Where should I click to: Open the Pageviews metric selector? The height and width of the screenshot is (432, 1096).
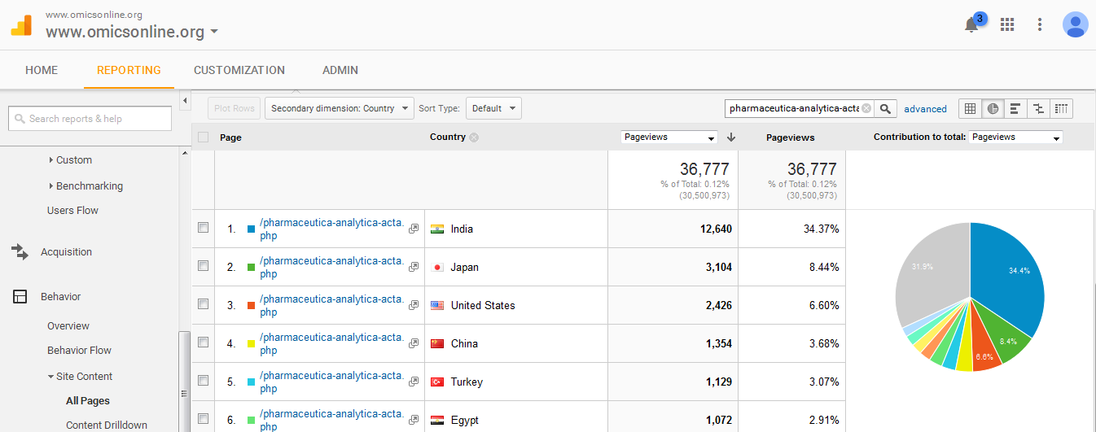(x=669, y=137)
